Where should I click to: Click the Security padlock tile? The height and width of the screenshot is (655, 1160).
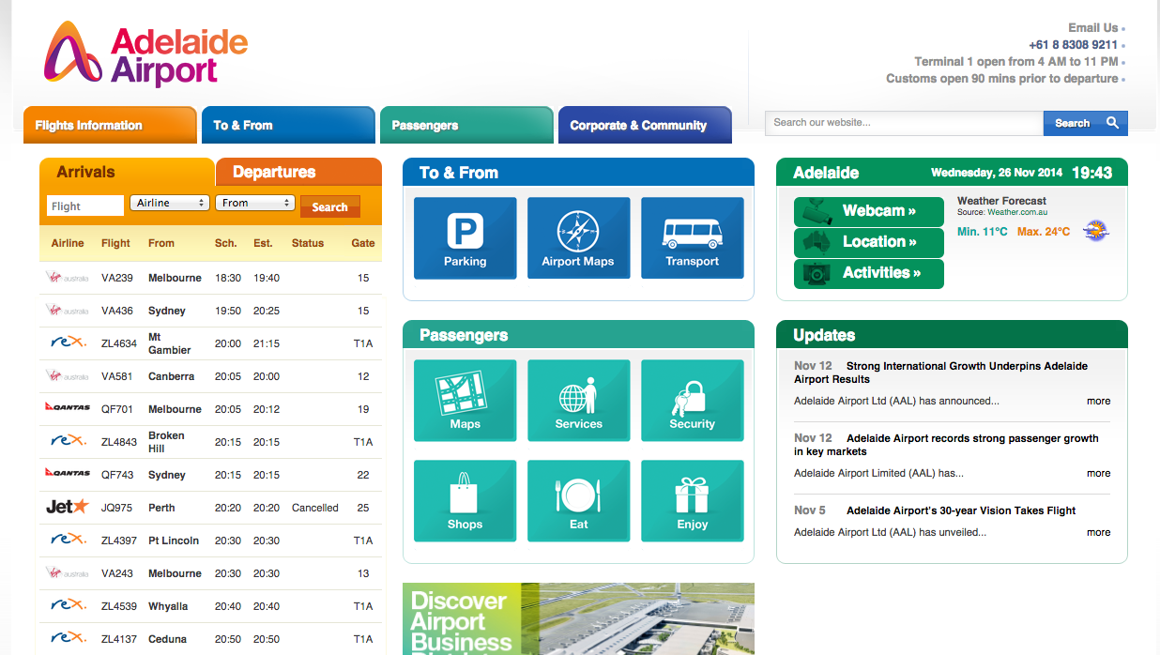pos(692,400)
